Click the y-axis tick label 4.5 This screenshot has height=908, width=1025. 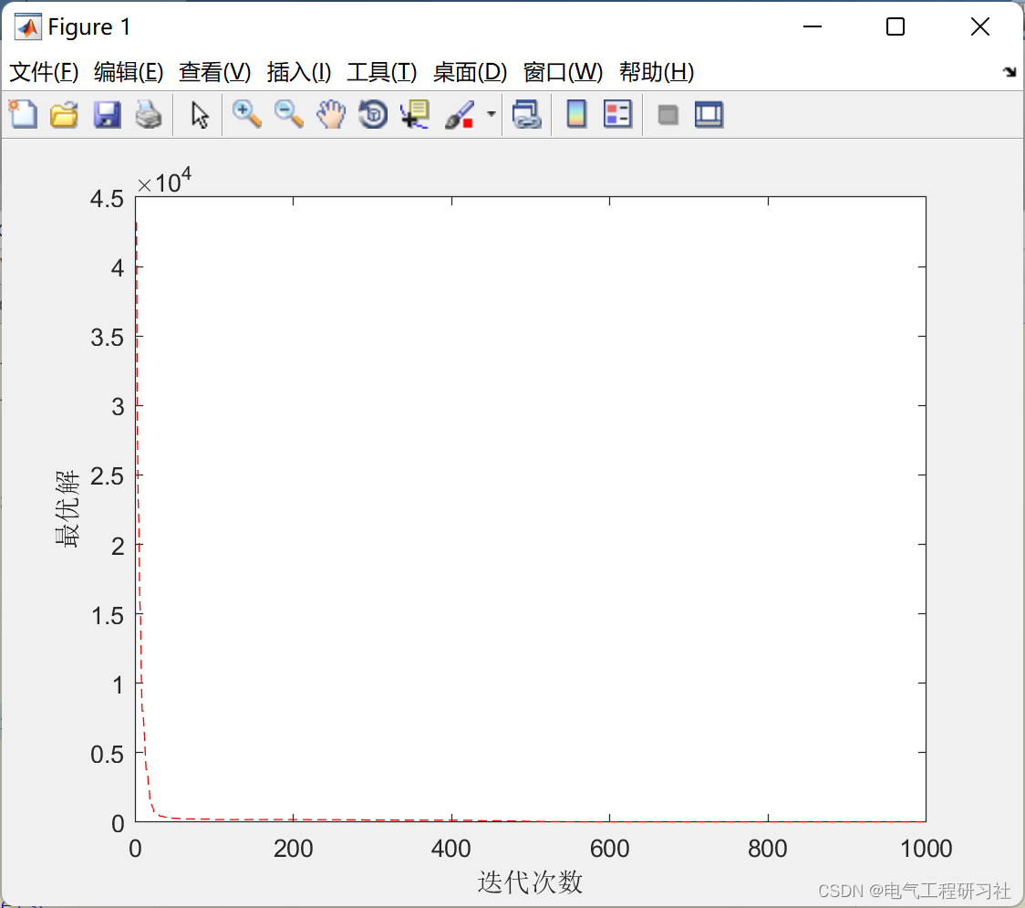(108, 198)
